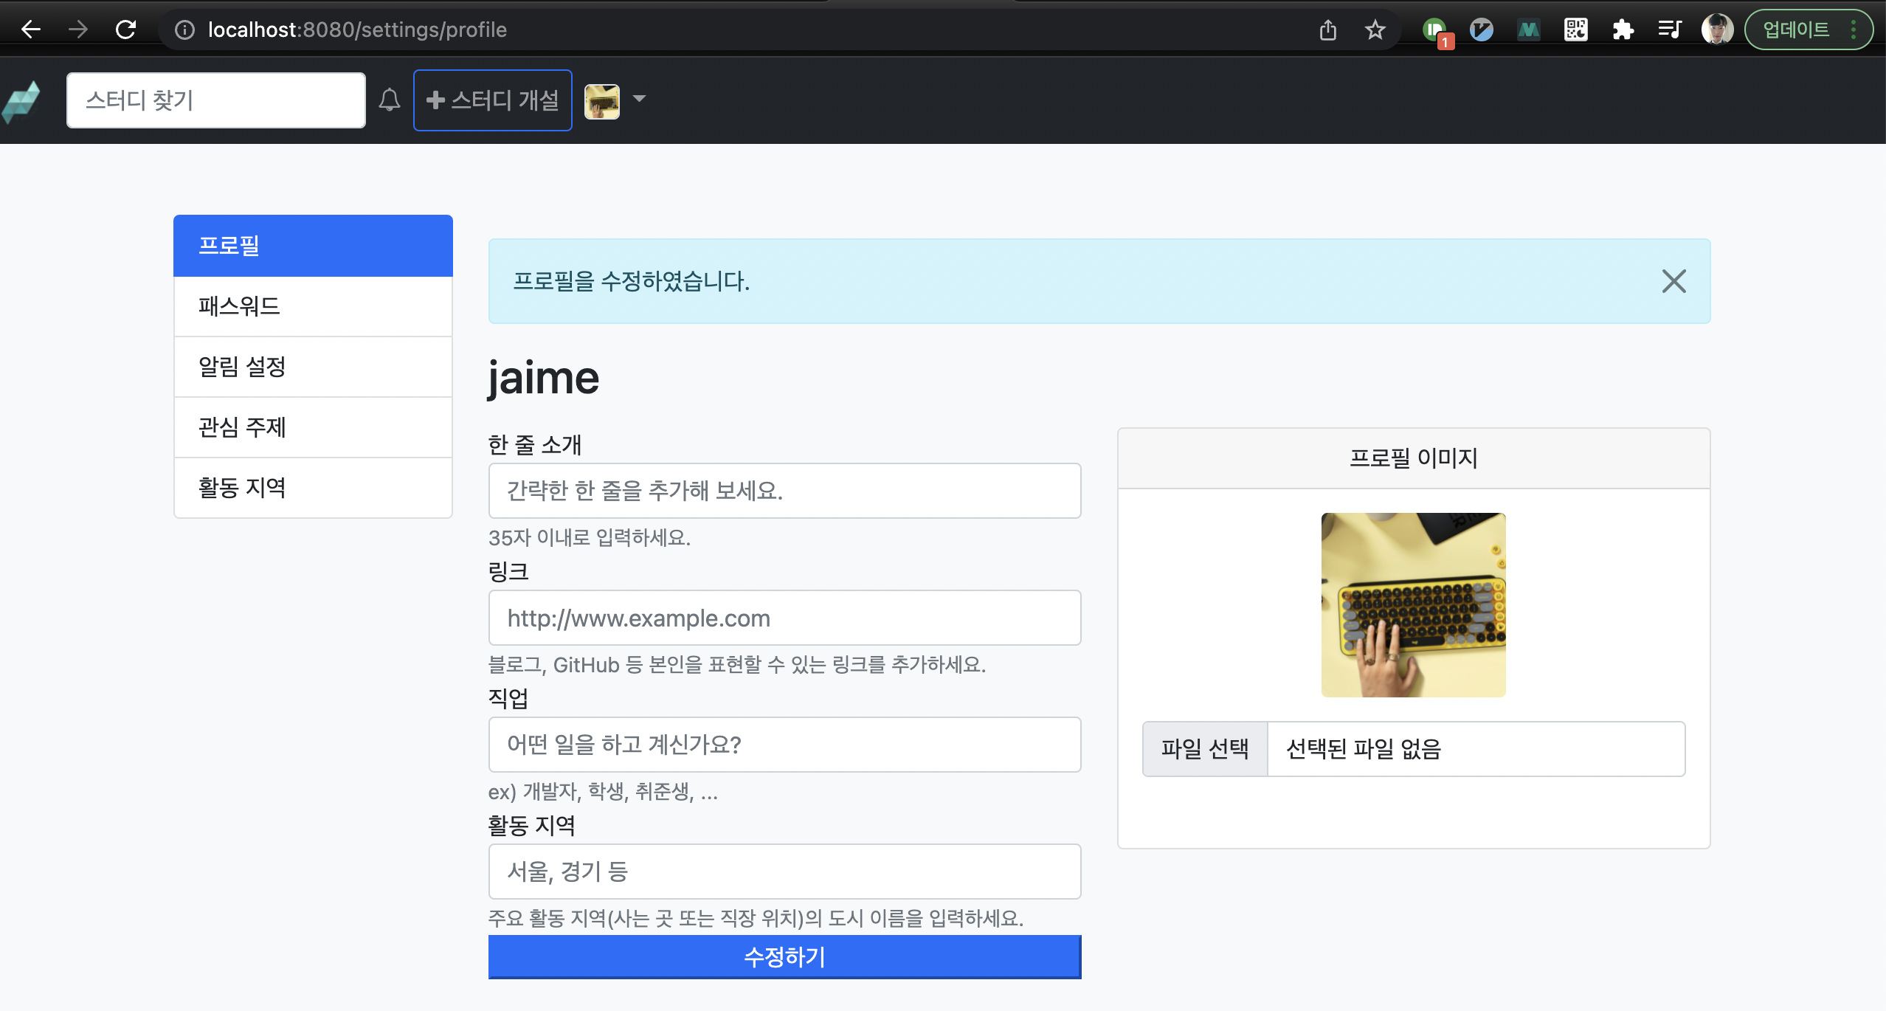Open media control playlist icon
1886x1011 pixels.
pyautogui.click(x=1669, y=30)
